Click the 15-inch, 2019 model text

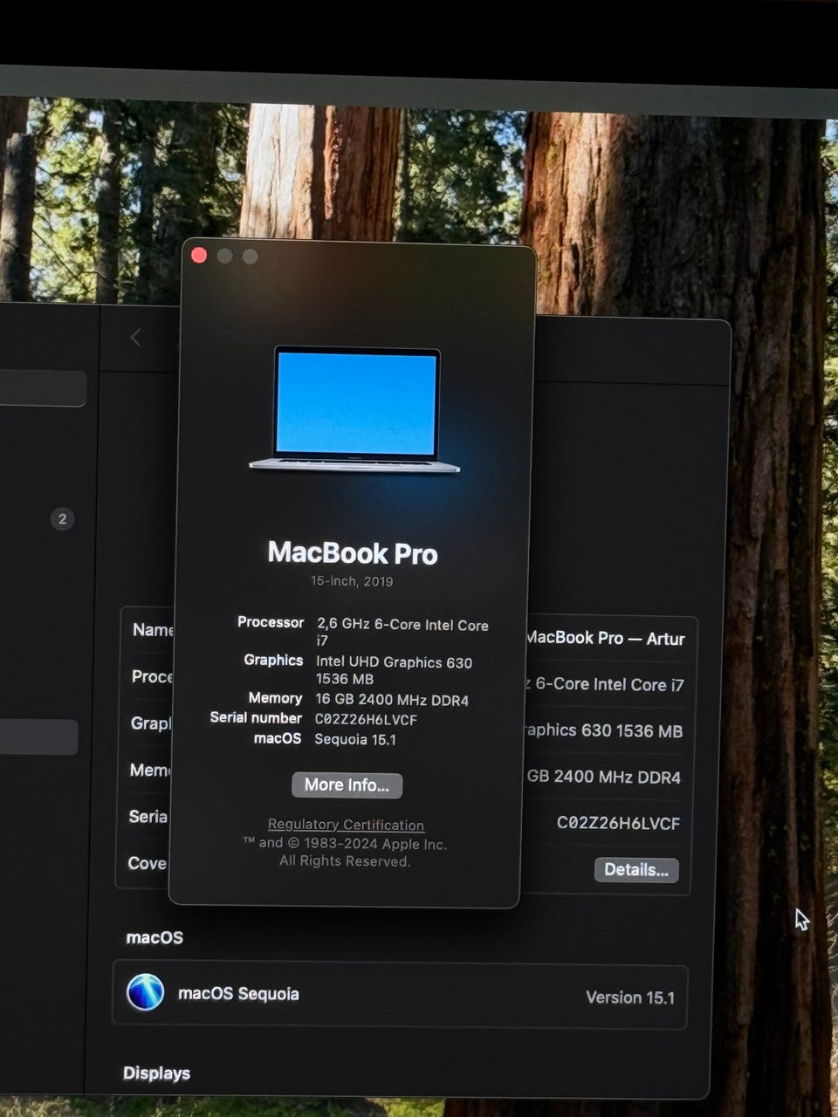[x=352, y=581]
